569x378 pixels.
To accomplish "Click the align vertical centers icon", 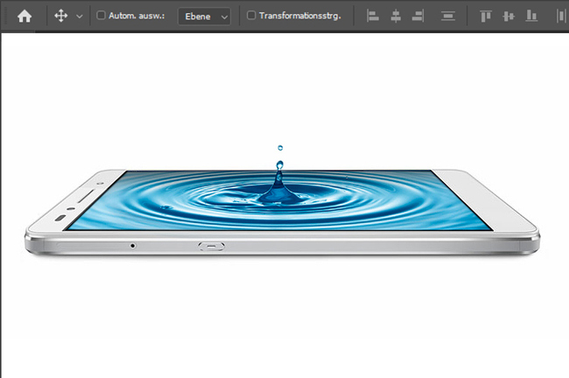I will [x=509, y=16].
